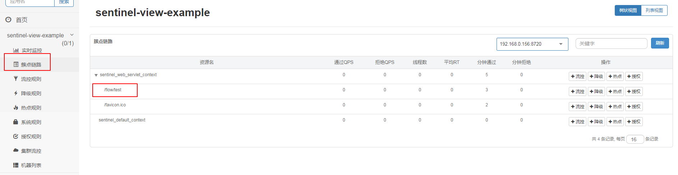
Task: Add 降级 rule for /flow/test
Action: 596,92
